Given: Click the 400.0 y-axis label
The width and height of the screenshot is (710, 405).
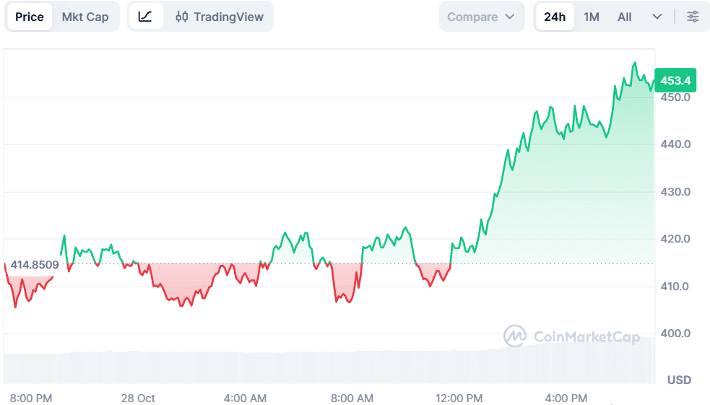Looking at the screenshot, I should [x=675, y=334].
